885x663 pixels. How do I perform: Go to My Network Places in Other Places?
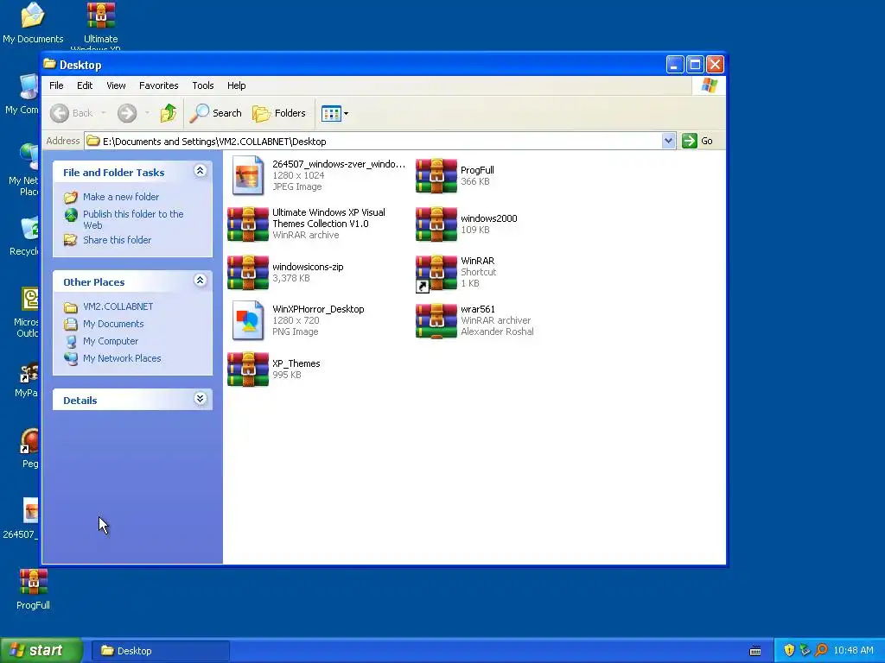121,358
